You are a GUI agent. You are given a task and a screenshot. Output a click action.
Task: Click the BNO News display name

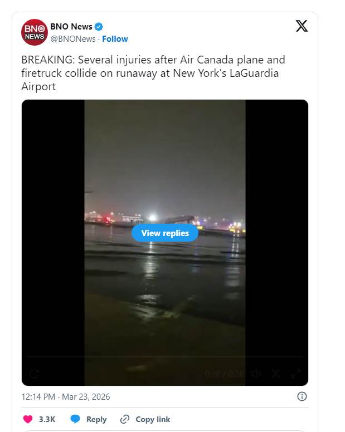point(71,27)
